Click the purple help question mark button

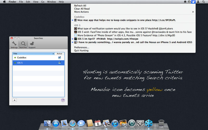pos(63,100)
